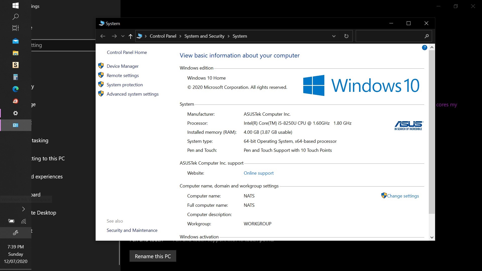Expand chevron after Control Panel breadcrumb
Viewport: 482px width, 271px height.
click(180, 36)
